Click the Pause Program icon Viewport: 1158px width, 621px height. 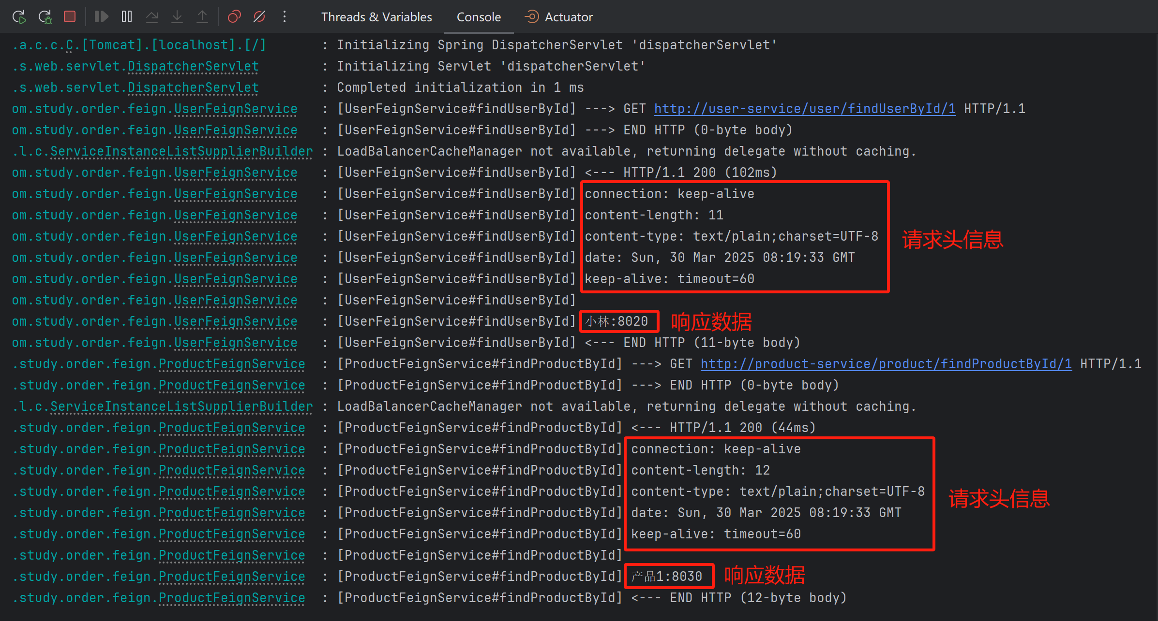(127, 17)
